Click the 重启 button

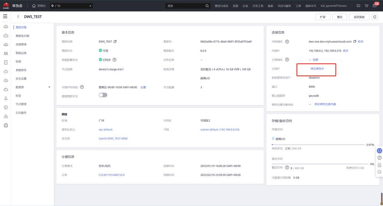[x=339, y=17]
